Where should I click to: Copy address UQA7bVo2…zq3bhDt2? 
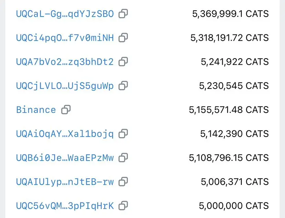(x=123, y=62)
